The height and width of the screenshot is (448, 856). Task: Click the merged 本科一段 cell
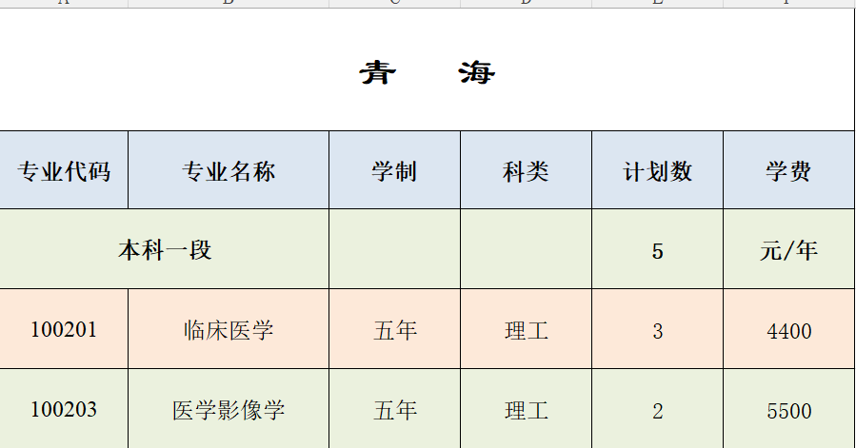(165, 250)
